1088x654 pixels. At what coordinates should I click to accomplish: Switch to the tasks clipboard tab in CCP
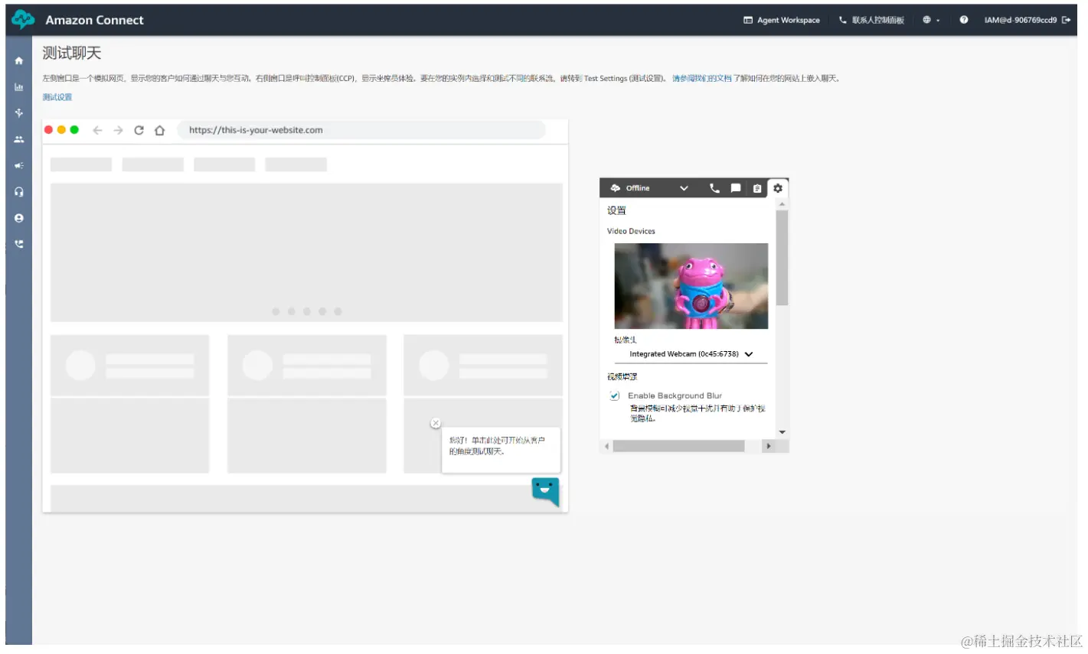tap(757, 188)
